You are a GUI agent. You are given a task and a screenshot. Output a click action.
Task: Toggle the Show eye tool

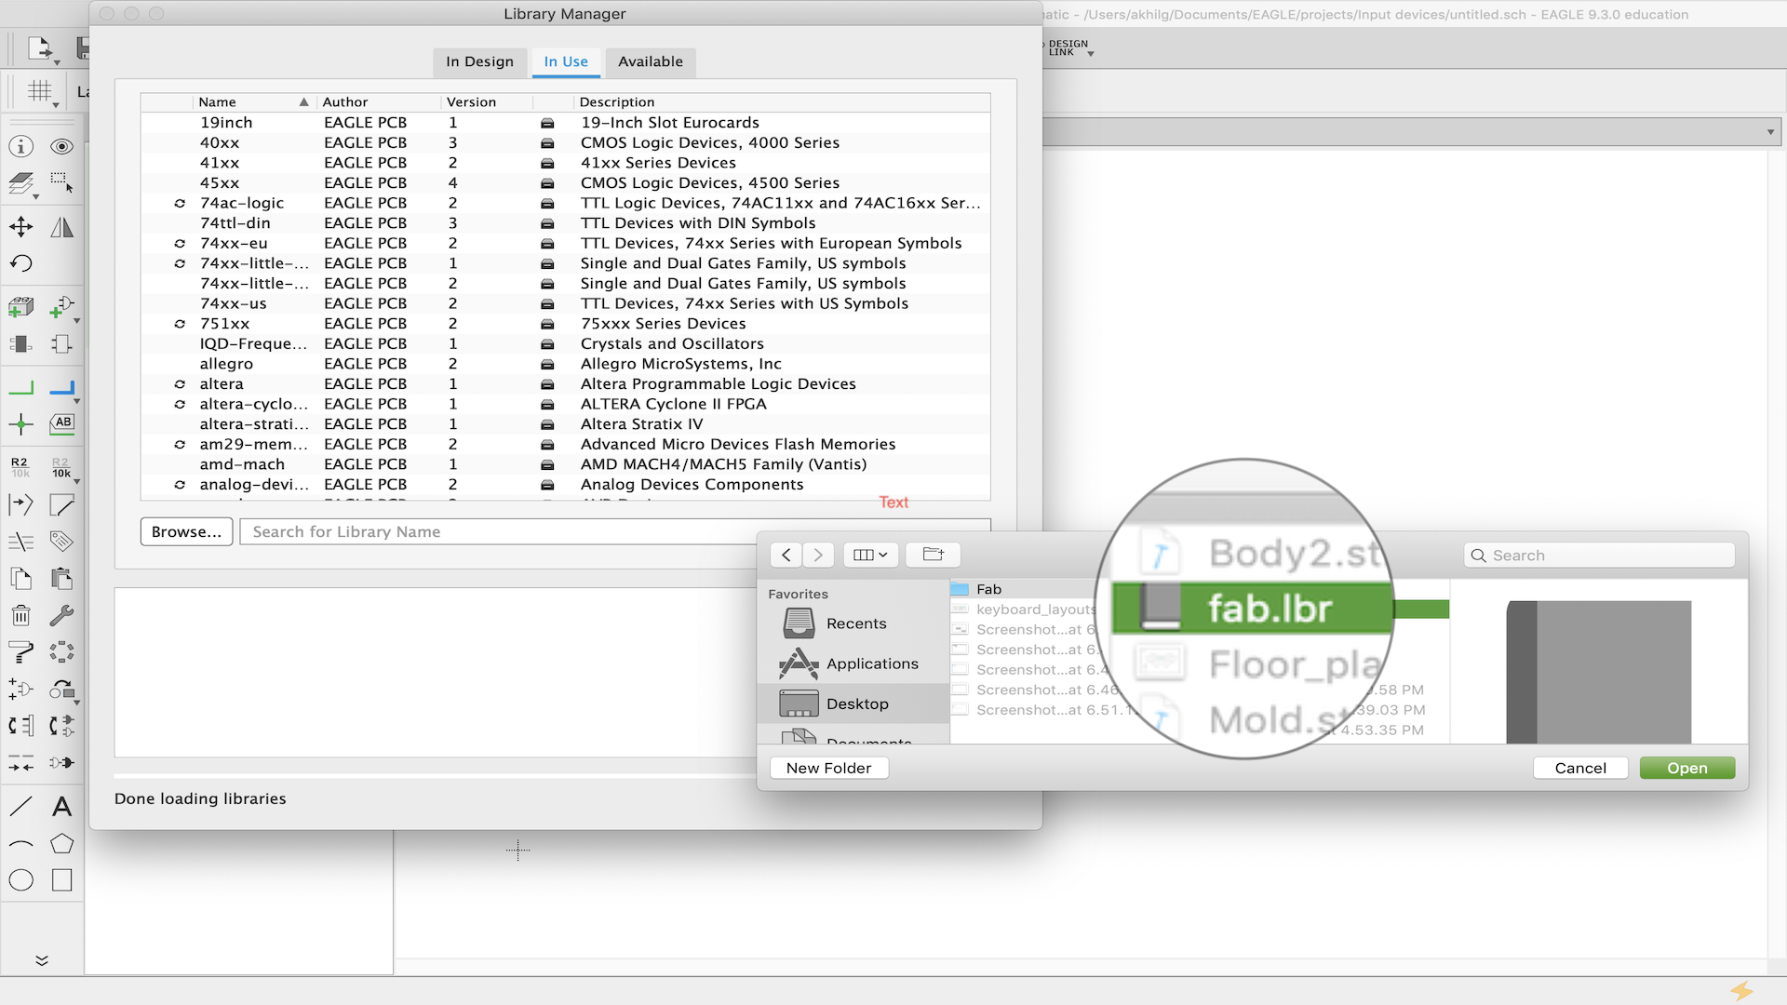click(61, 146)
